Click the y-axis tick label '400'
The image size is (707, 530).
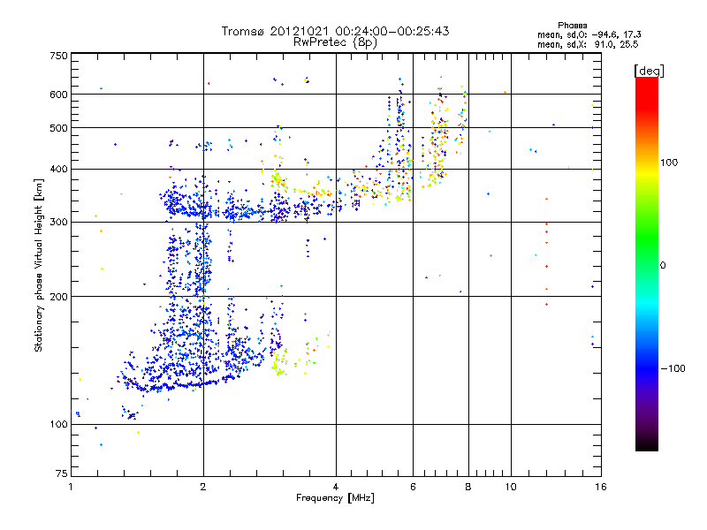click(59, 170)
